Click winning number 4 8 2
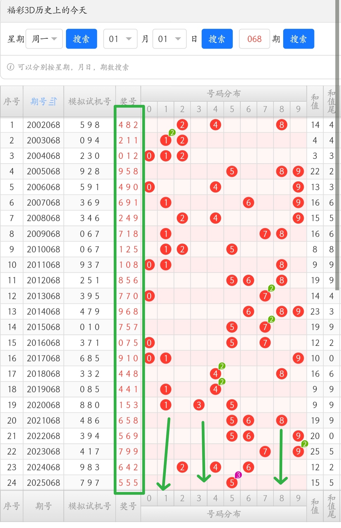This screenshot has height=528, width=341. [x=128, y=125]
